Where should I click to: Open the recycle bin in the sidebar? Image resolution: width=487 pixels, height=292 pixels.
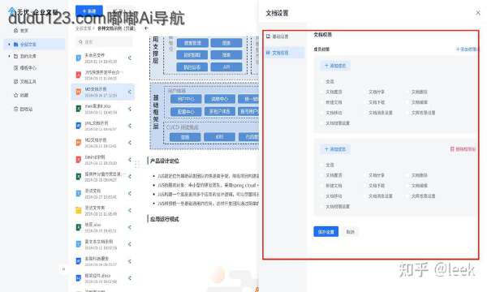[16, 109]
